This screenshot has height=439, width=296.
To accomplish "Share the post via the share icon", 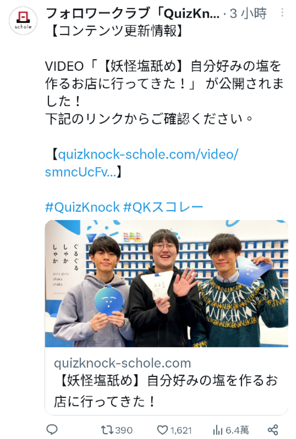I will [273, 430].
